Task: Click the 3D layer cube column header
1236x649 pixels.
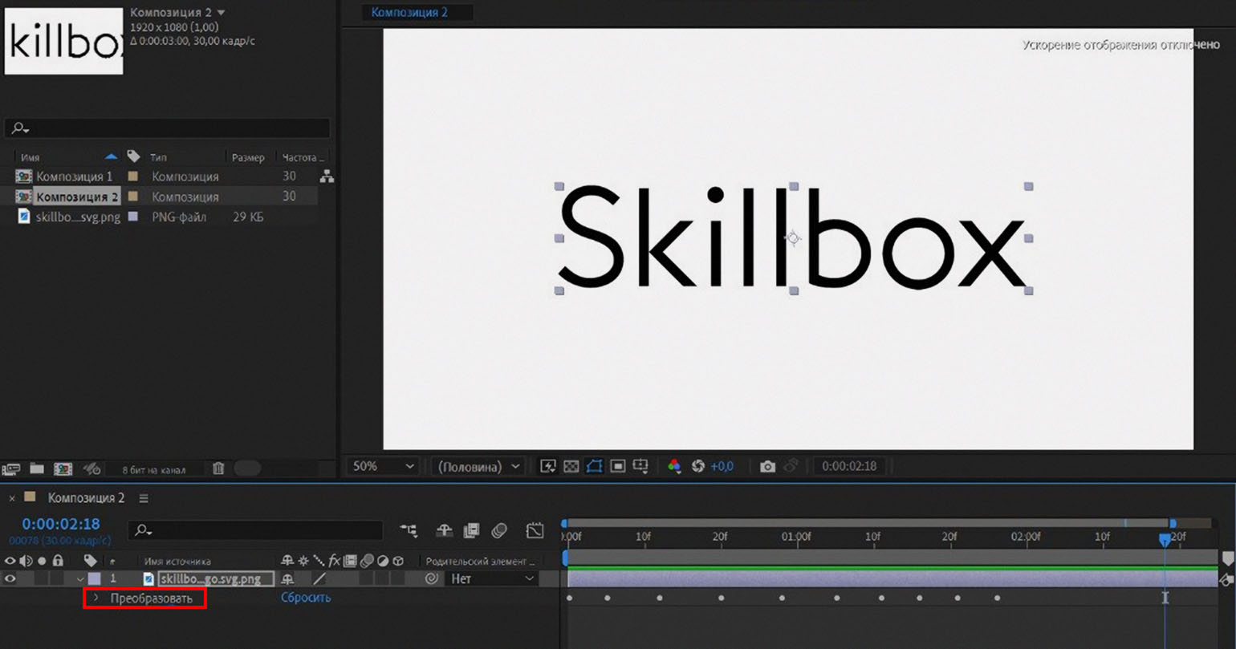Action: pyautogui.click(x=398, y=561)
